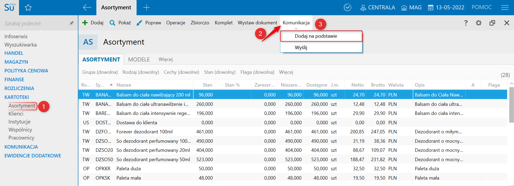Click in the Szukaj poleceń search field
The image size is (514, 186).
(x=35, y=24)
